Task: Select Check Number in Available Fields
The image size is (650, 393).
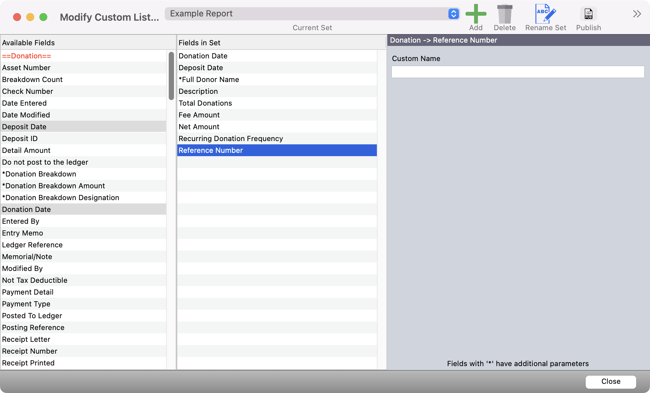Action: [28, 91]
